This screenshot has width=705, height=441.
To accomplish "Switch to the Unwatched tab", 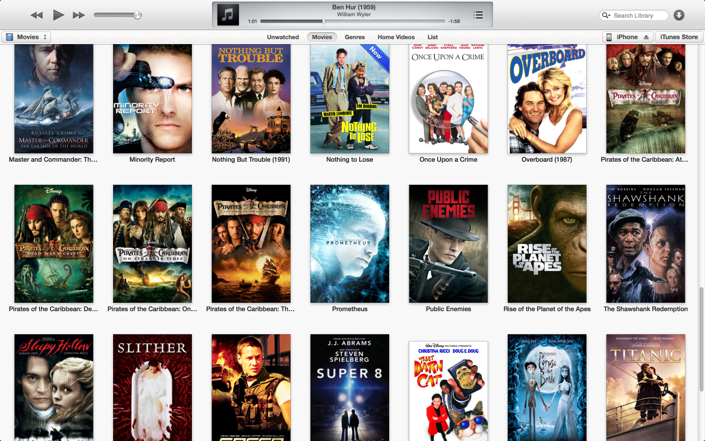I will click(283, 37).
